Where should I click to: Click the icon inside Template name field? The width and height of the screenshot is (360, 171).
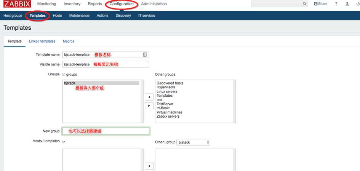[x=145, y=54]
